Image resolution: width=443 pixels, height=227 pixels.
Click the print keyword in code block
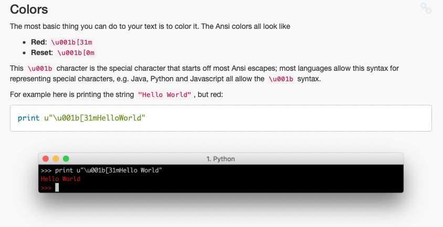tap(28, 118)
